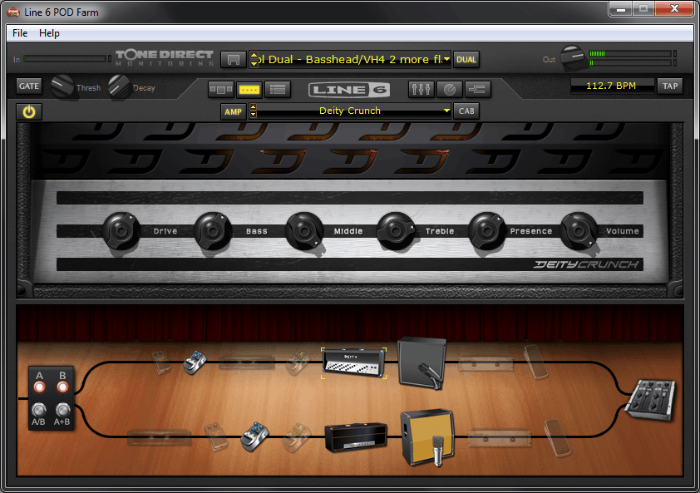Step amp model up arrow beside AMP

[x=253, y=107]
